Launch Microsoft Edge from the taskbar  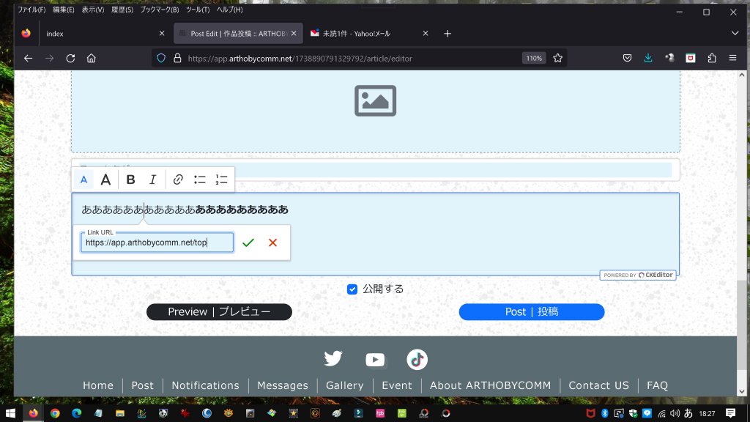(76, 413)
